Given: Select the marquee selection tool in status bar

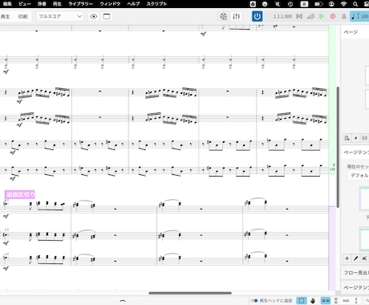Looking at the screenshot, I should (302, 300).
